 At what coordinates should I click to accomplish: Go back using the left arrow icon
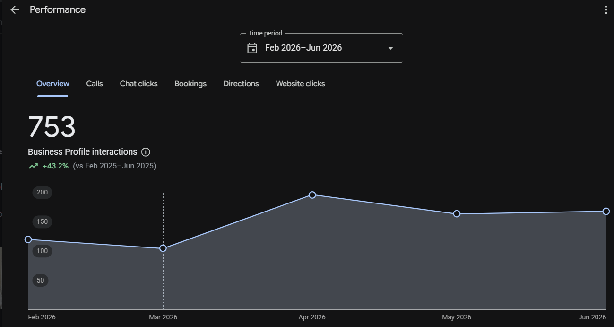pyautogui.click(x=15, y=10)
